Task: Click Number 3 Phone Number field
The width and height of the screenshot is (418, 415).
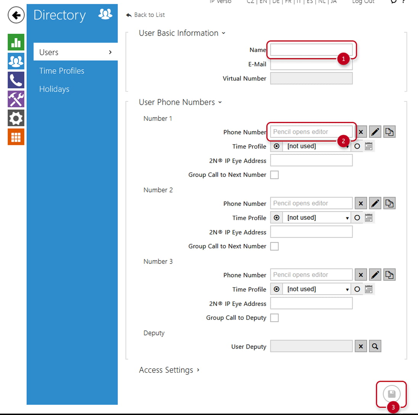Action: coord(311,275)
